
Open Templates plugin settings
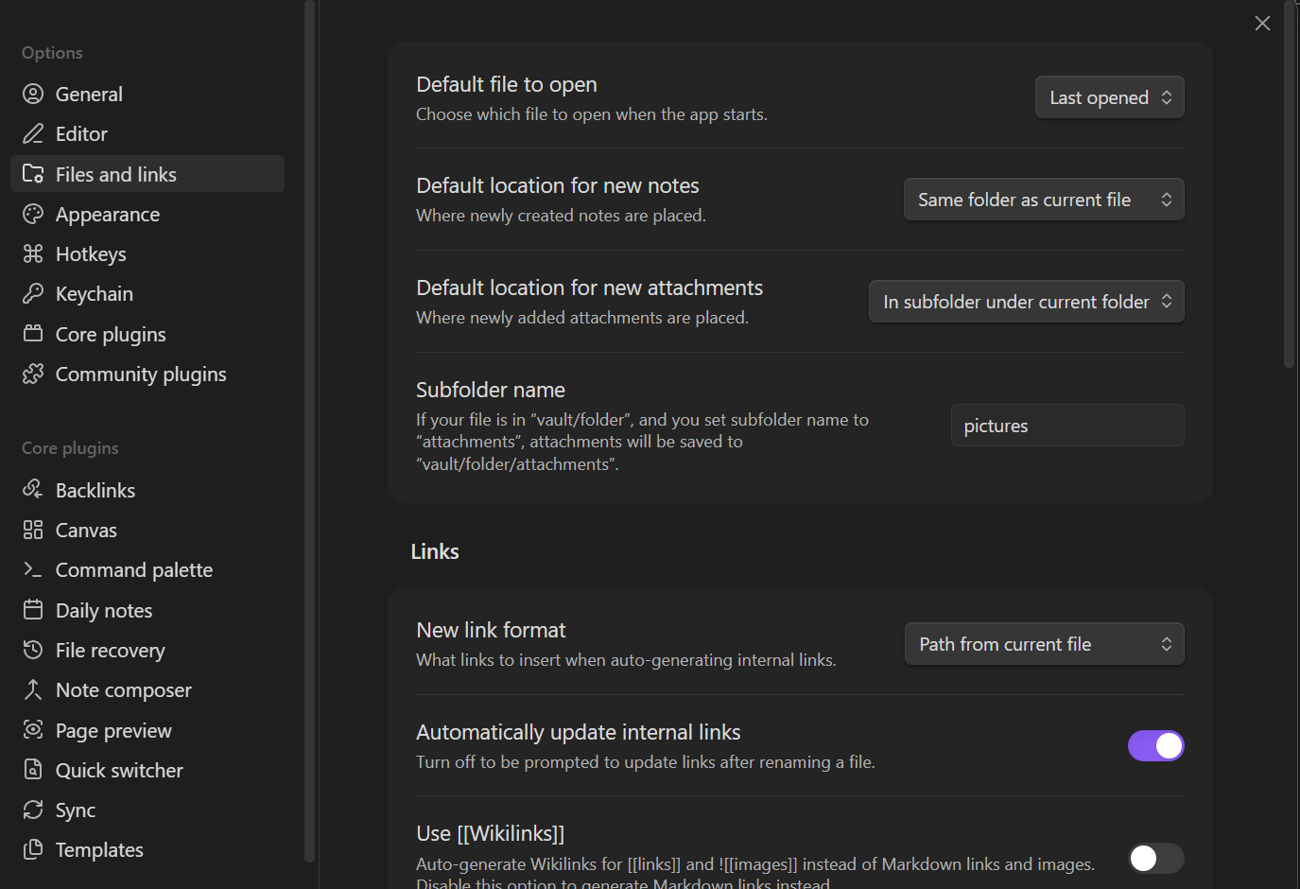tap(147, 849)
